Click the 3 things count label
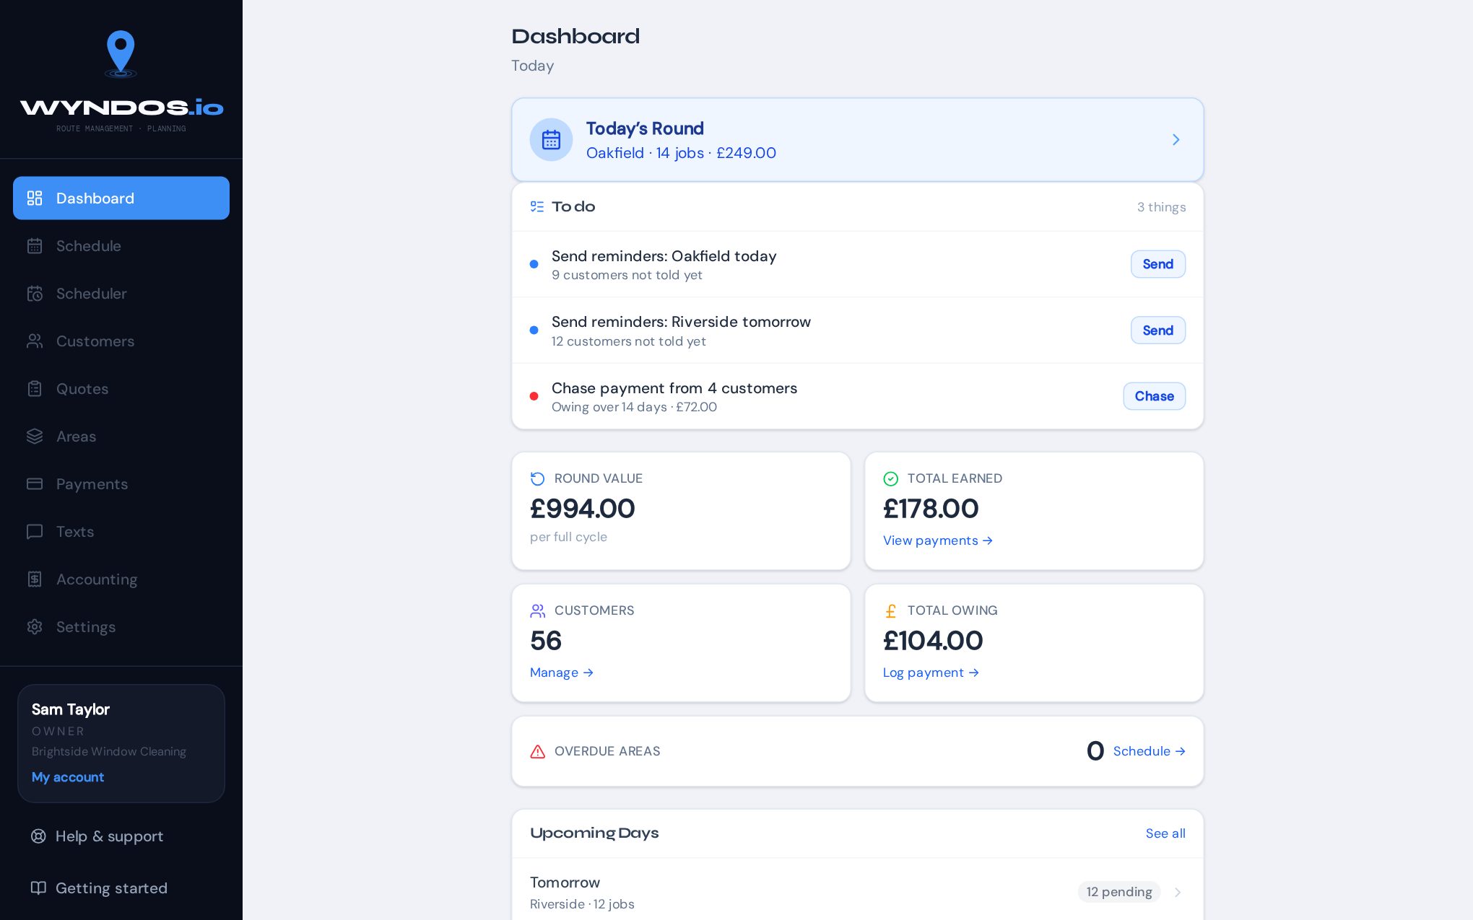Screen dimensions: 1473x920 coord(1161,207)
